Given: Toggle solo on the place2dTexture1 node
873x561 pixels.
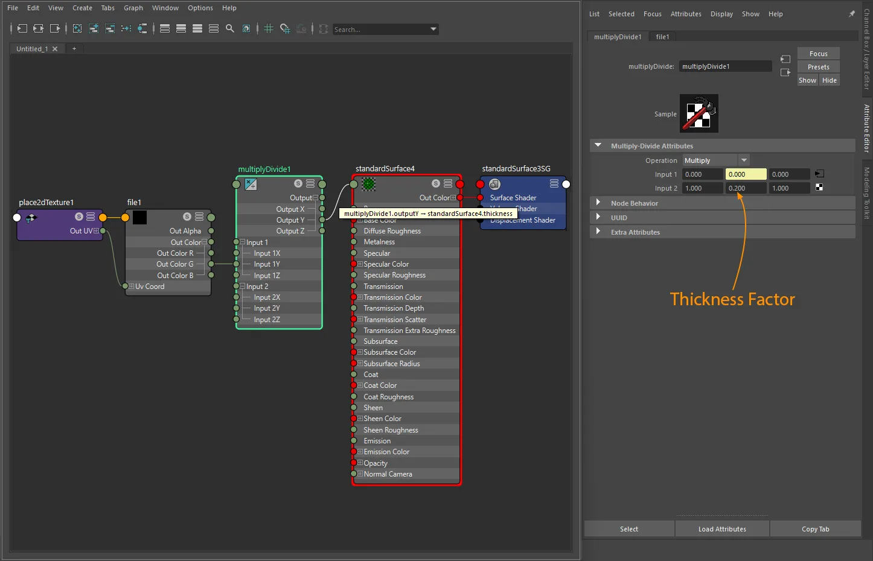Looking at the screenshot, I should point(79,217).
